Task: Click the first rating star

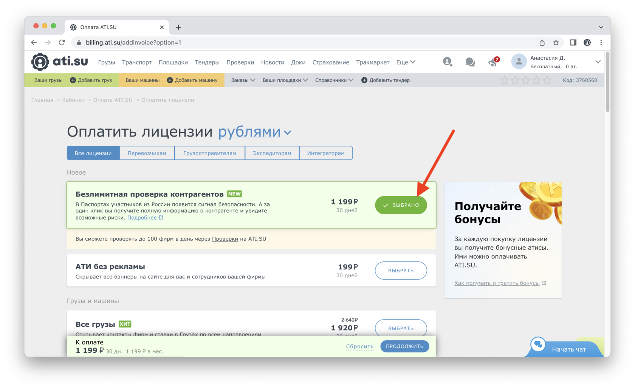Action: [504, 80]
